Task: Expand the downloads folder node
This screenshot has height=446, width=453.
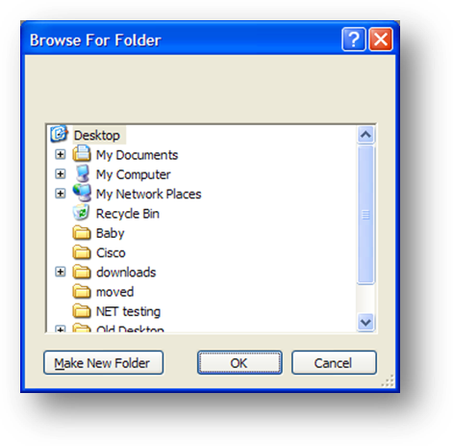Action: tap(60, 272)
